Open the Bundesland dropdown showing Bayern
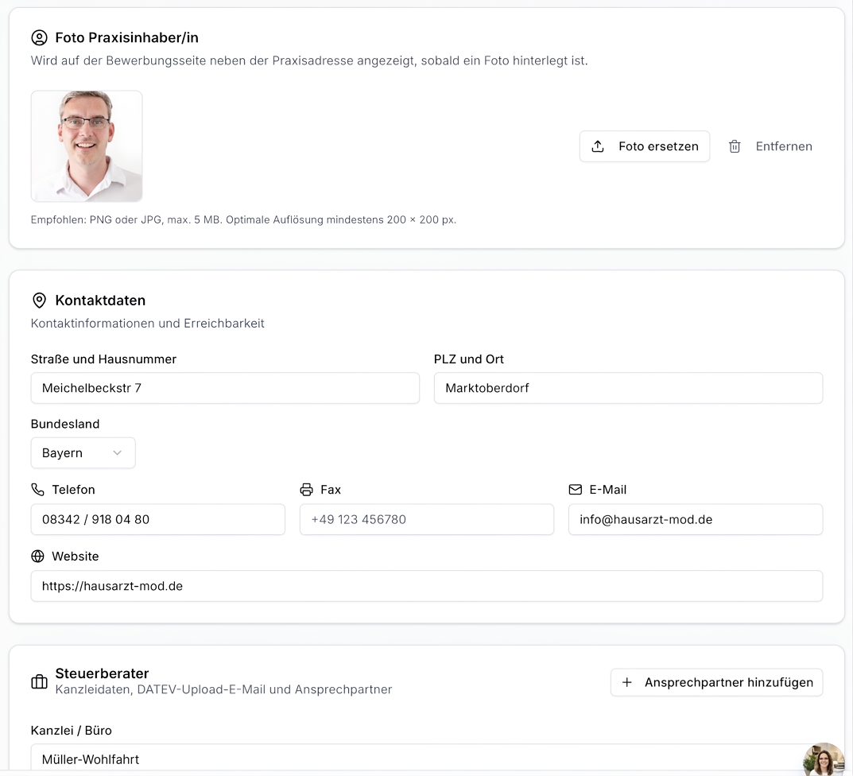Image resolution: width=853 pixels, height=776 pixels. point(83,452)
